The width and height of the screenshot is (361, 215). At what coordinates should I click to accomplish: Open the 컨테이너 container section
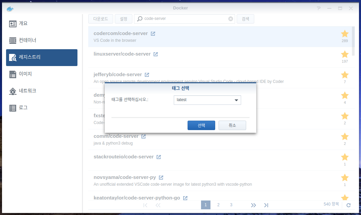coord(42,40)
